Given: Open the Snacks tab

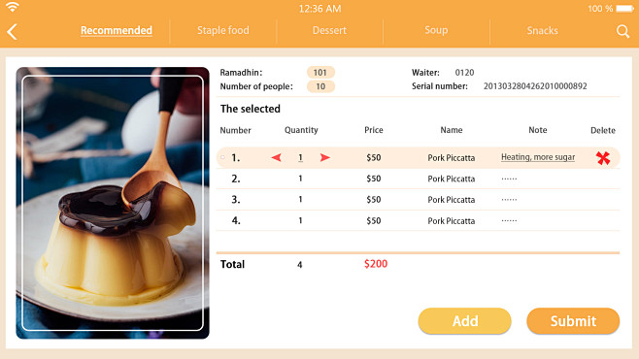Looking at the screenshot, I should click(x=543, y=30).
